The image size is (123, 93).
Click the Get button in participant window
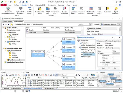[x=103, y=68]
